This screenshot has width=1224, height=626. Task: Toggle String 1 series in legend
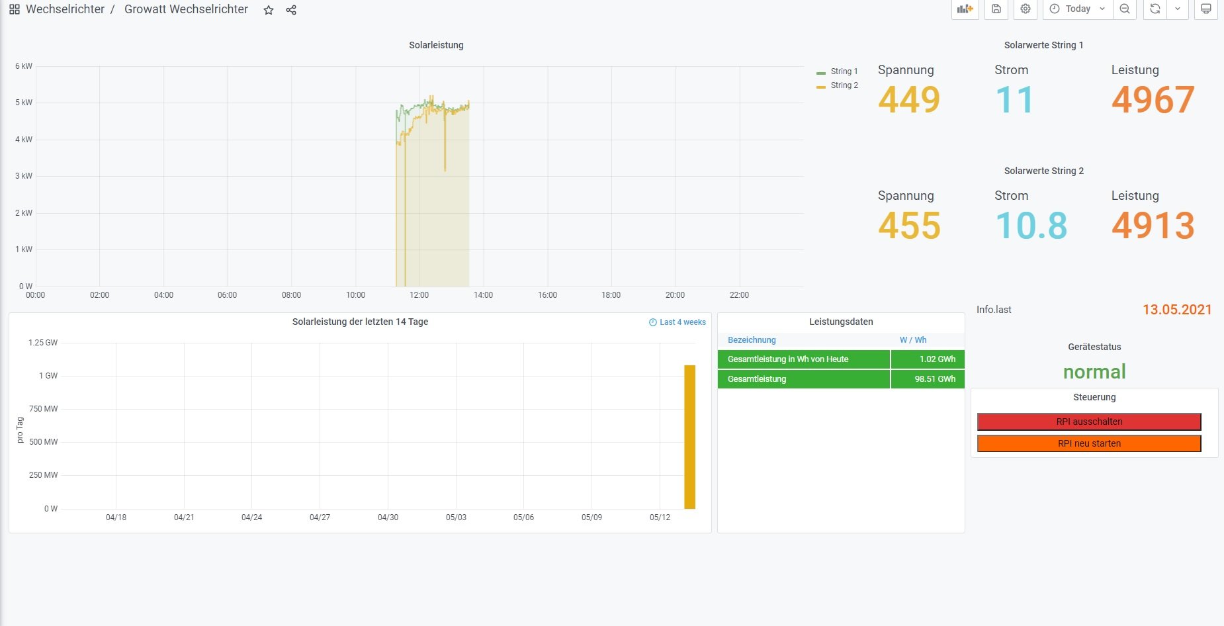pyautogui.click(x=844, y=71)
